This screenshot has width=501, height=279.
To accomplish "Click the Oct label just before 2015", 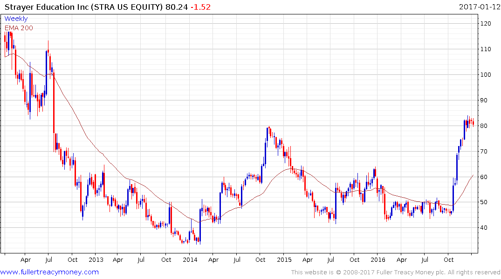I will click(x=260, y=259).
